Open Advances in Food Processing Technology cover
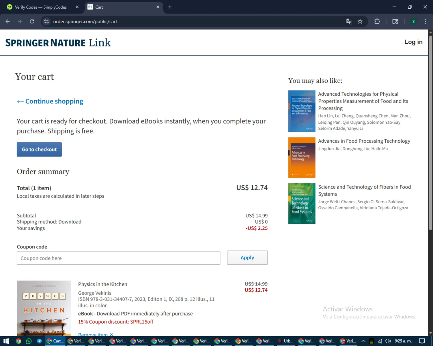 [x=302, y=157]
